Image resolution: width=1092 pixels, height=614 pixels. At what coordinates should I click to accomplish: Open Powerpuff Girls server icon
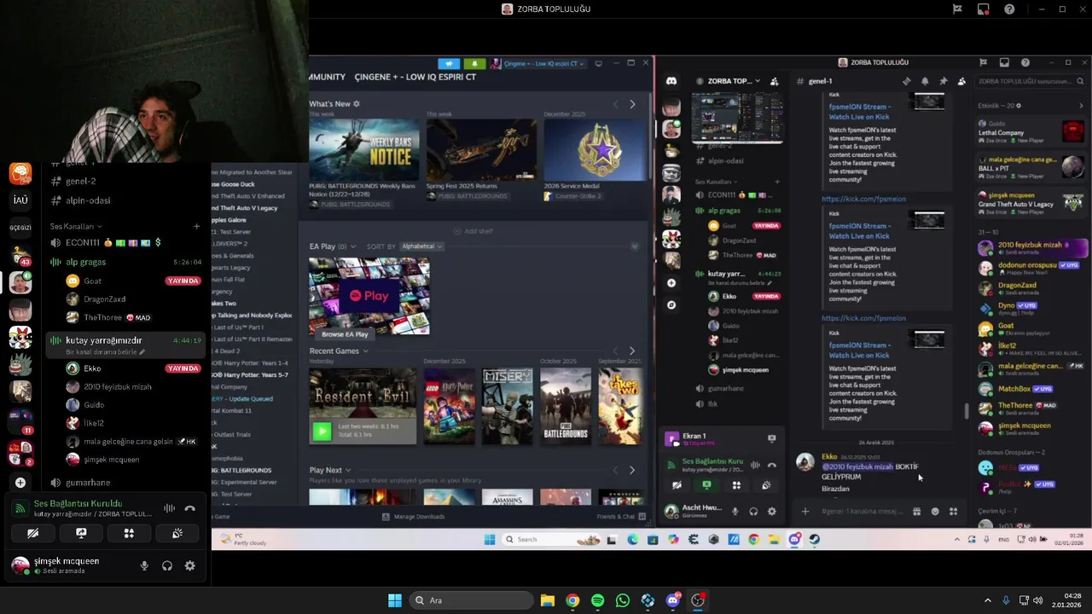[20, 337]
